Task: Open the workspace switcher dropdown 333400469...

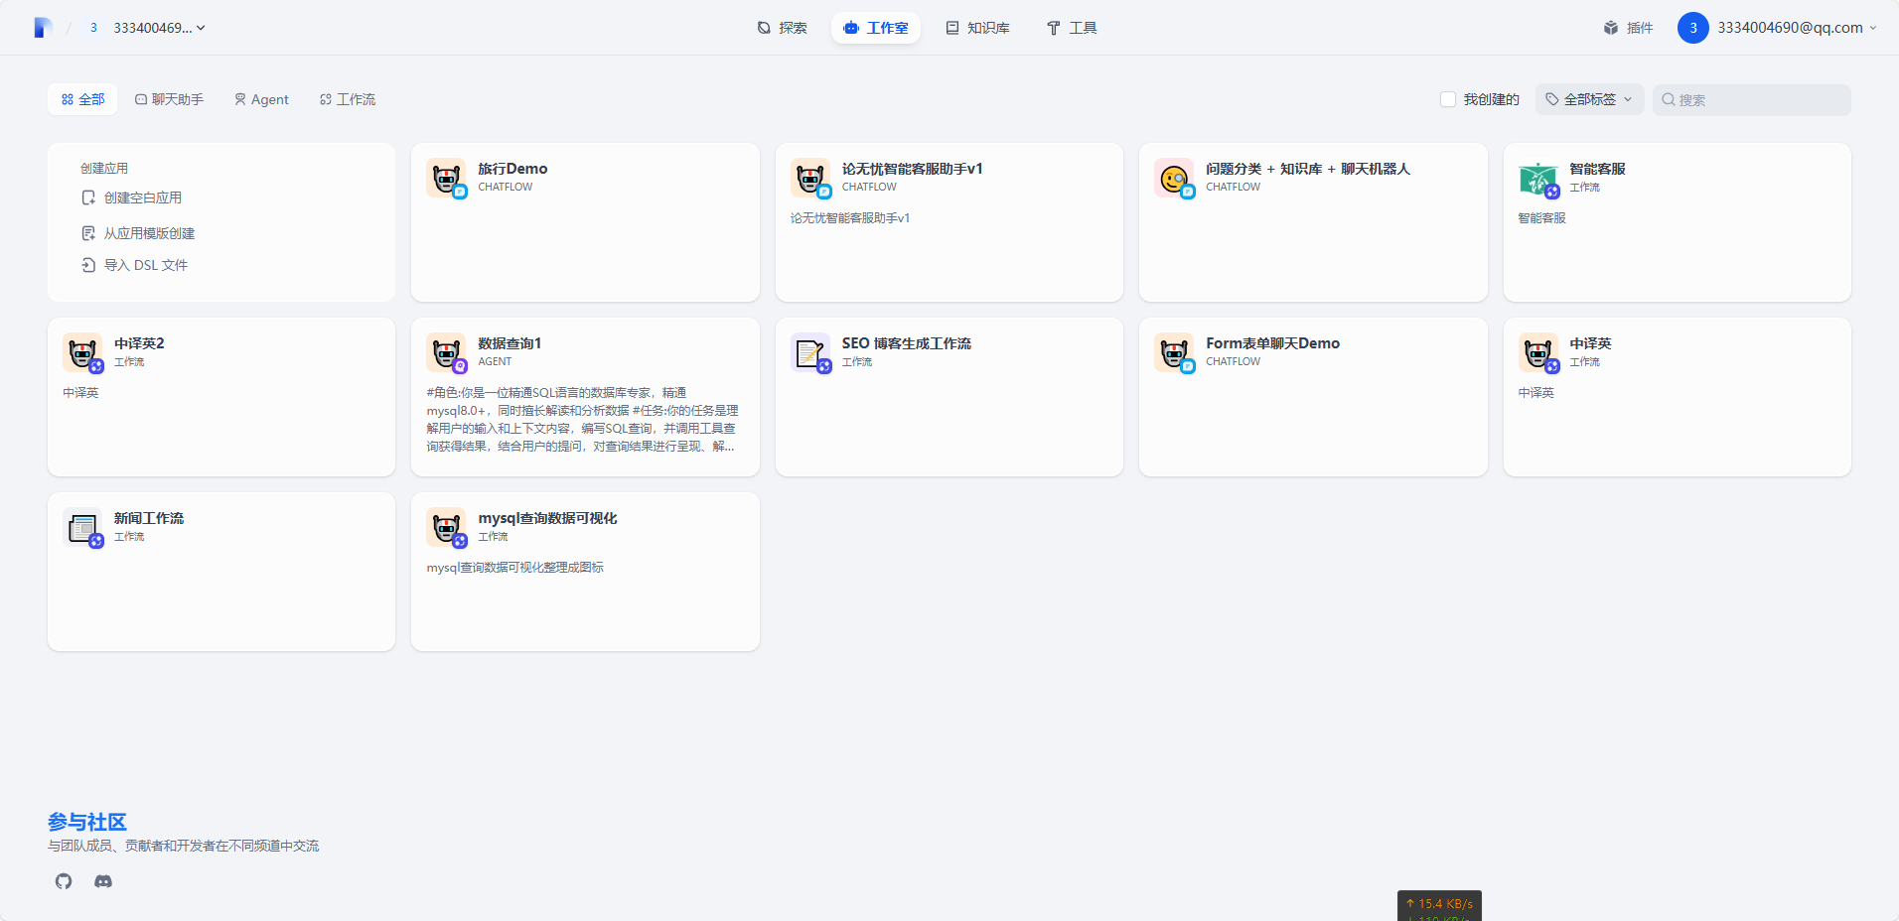Action: tap(159, 28)
